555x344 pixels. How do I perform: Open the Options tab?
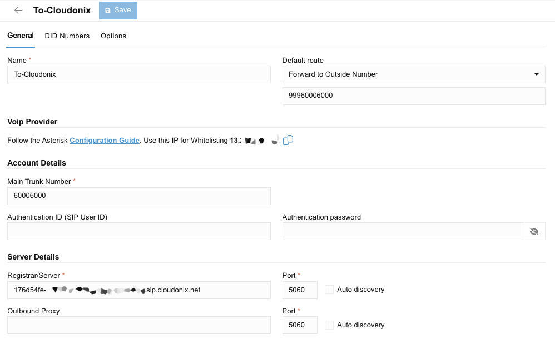coord(113,36)
